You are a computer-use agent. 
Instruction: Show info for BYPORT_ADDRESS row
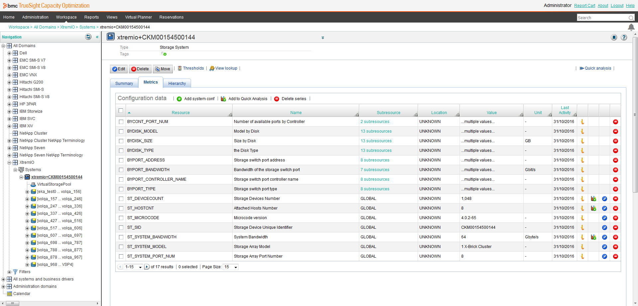coord(583,160)
